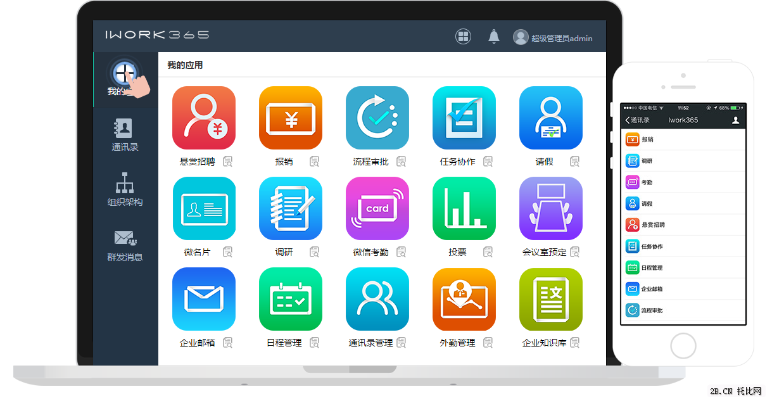772x401 pixels.
Task: Click the apps grid icon beside the bell
Action: coord(464,36)
